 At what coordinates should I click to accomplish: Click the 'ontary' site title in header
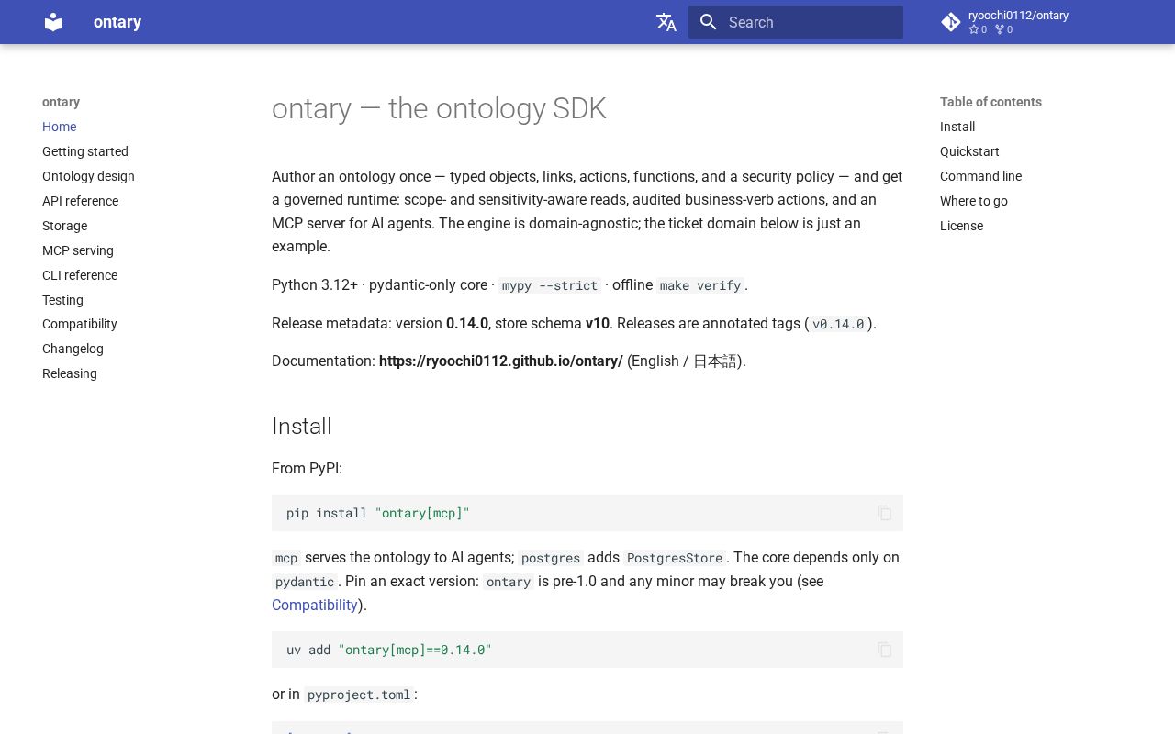click(x=117, y=22)
